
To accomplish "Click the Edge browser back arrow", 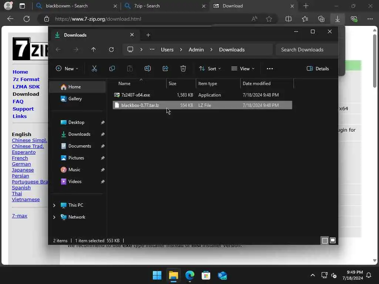I will tap(10, 19).
